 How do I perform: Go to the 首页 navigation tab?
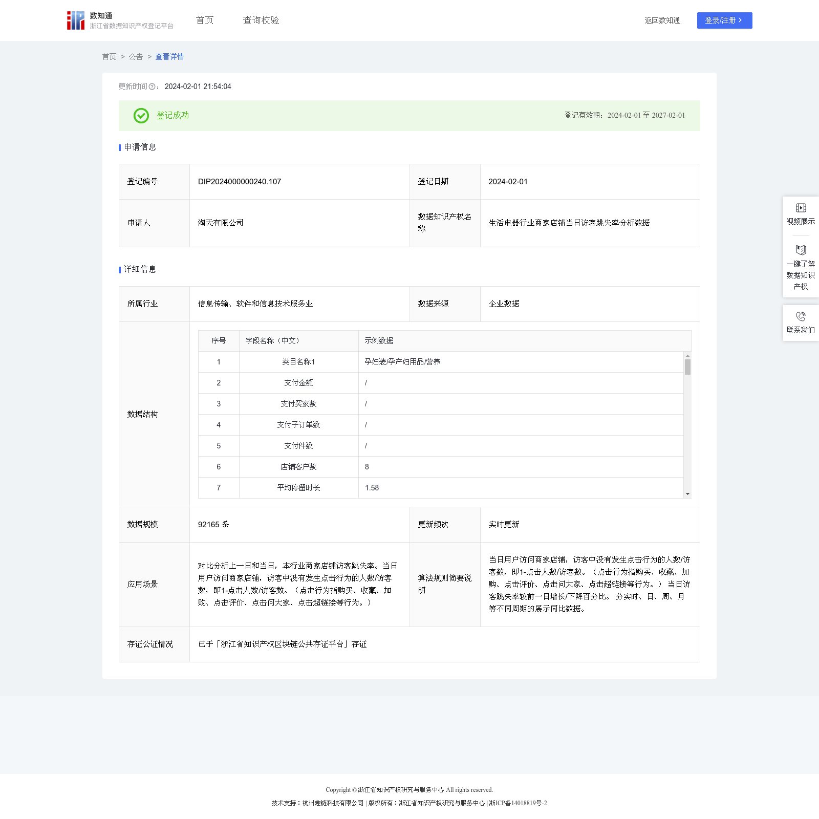tap(205, 20)
